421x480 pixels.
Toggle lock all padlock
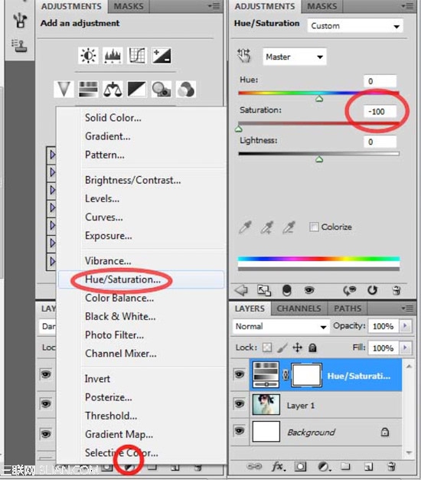[312, 348]
